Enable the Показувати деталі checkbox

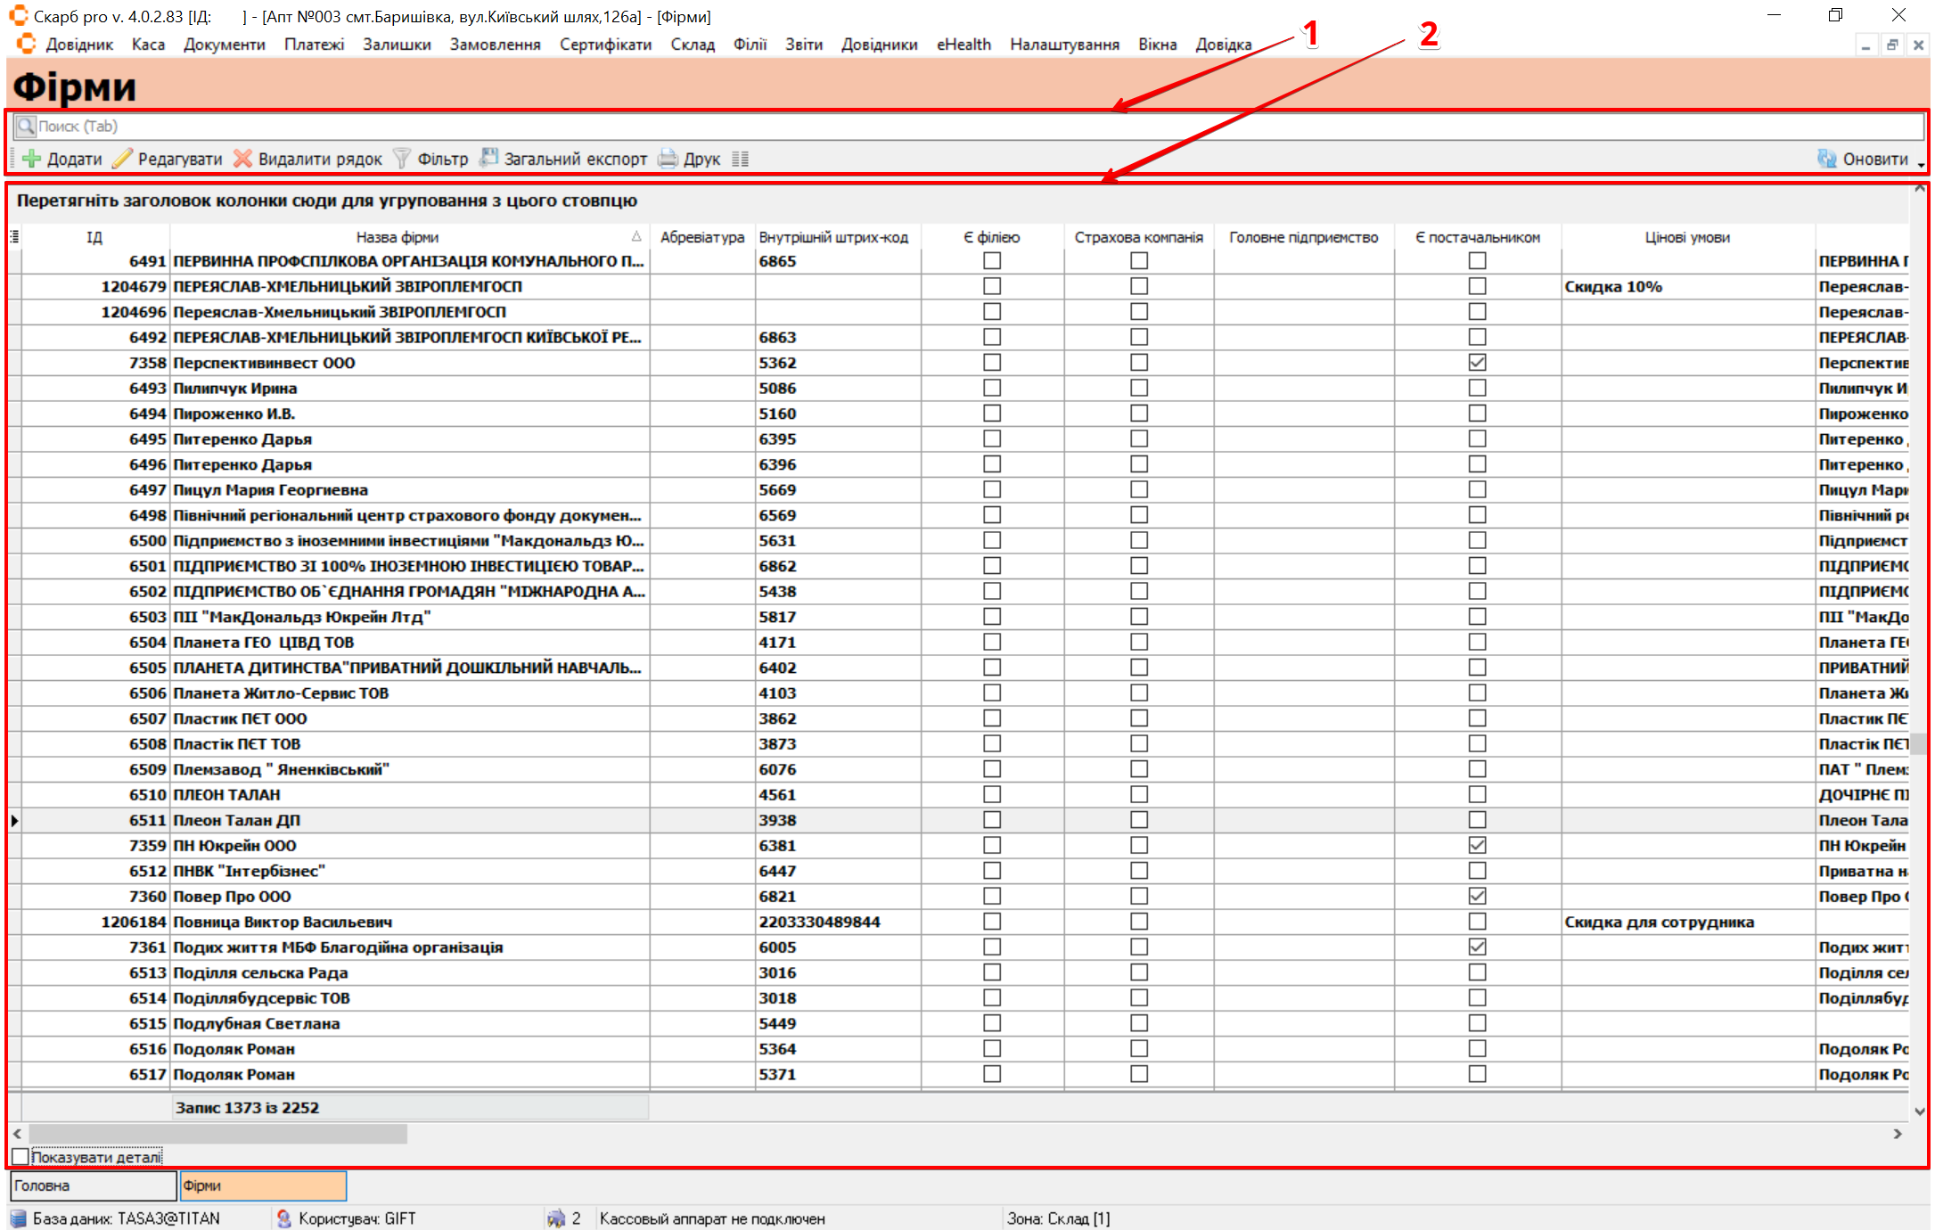tap(20, 1157)
